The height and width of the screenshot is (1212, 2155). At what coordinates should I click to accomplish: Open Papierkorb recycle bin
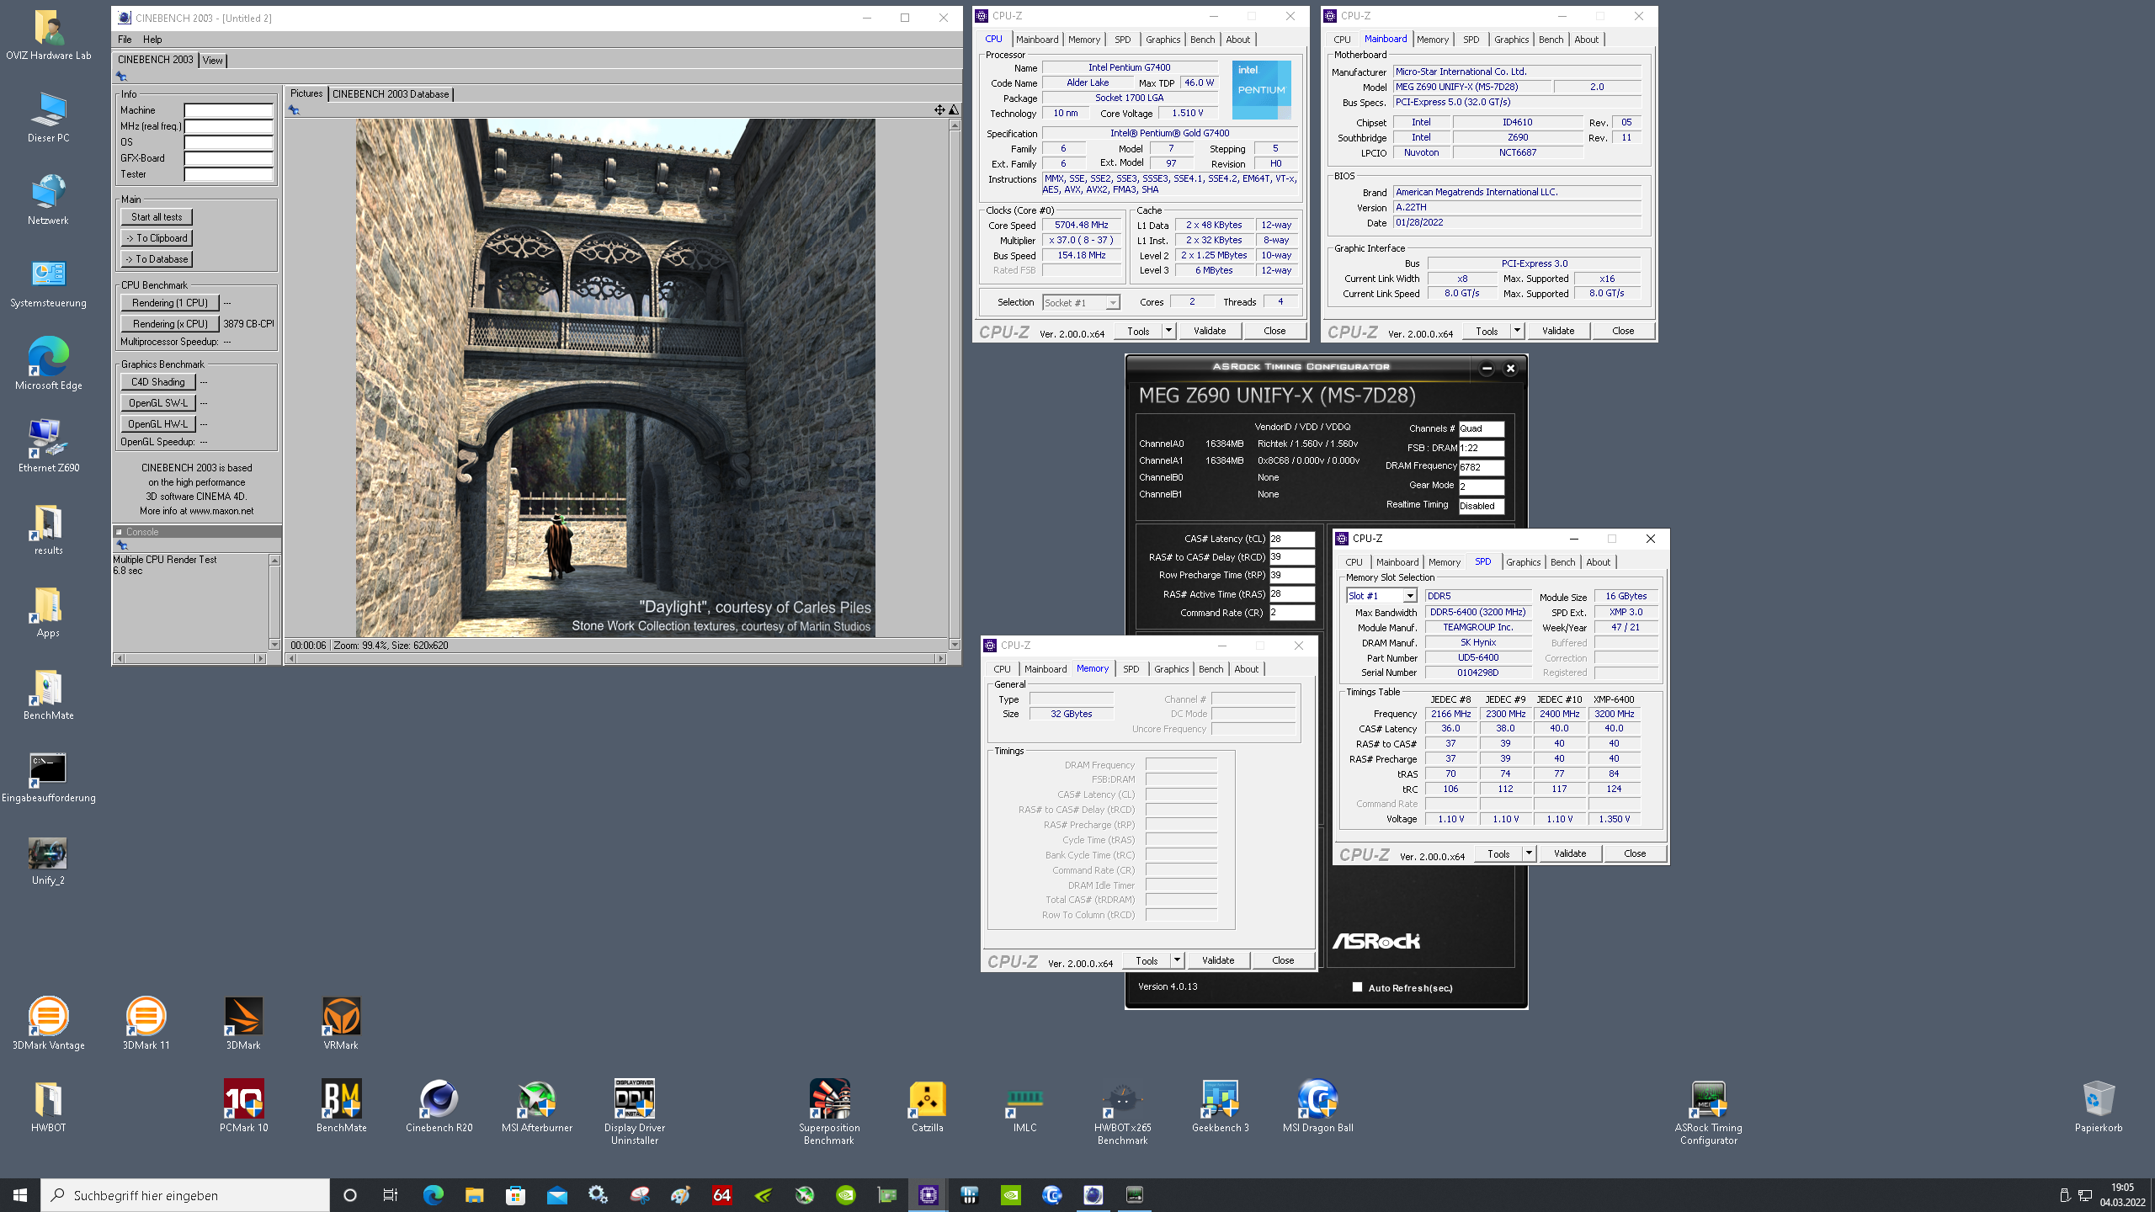(2098, 1106)
